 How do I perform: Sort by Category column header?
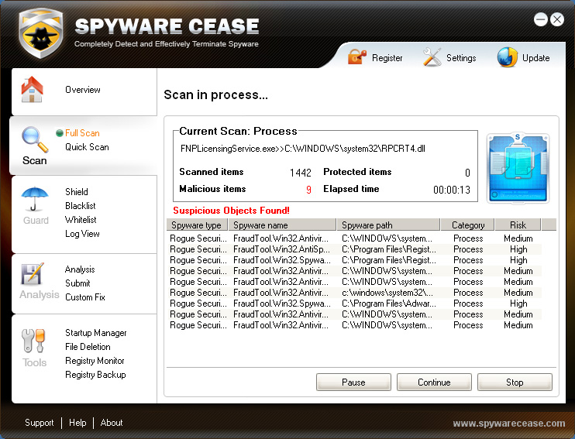[468, 225]
